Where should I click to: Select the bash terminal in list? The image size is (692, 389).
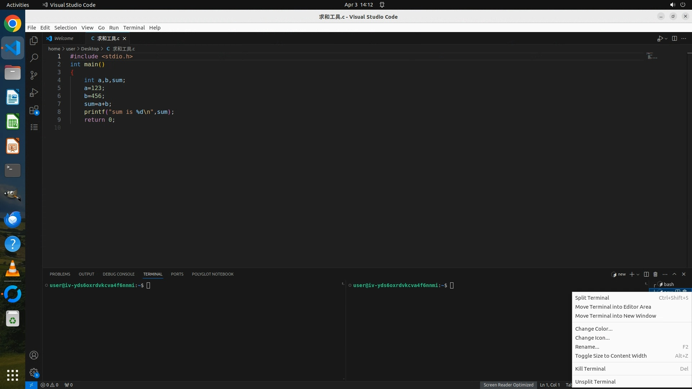(x=669, y=284)
